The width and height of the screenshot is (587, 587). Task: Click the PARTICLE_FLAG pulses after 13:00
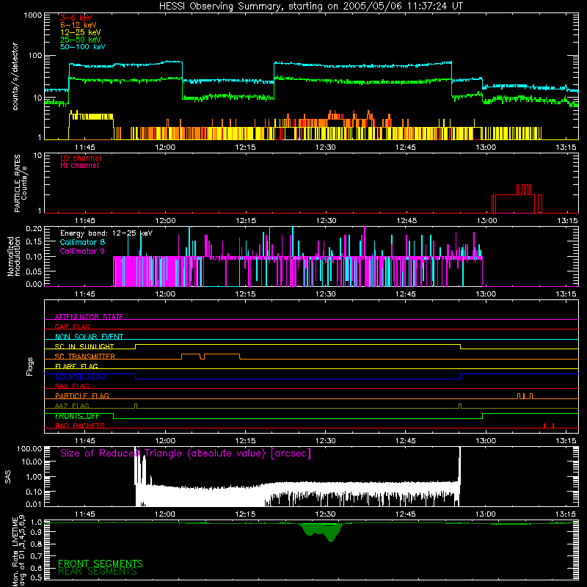(525, 396)
